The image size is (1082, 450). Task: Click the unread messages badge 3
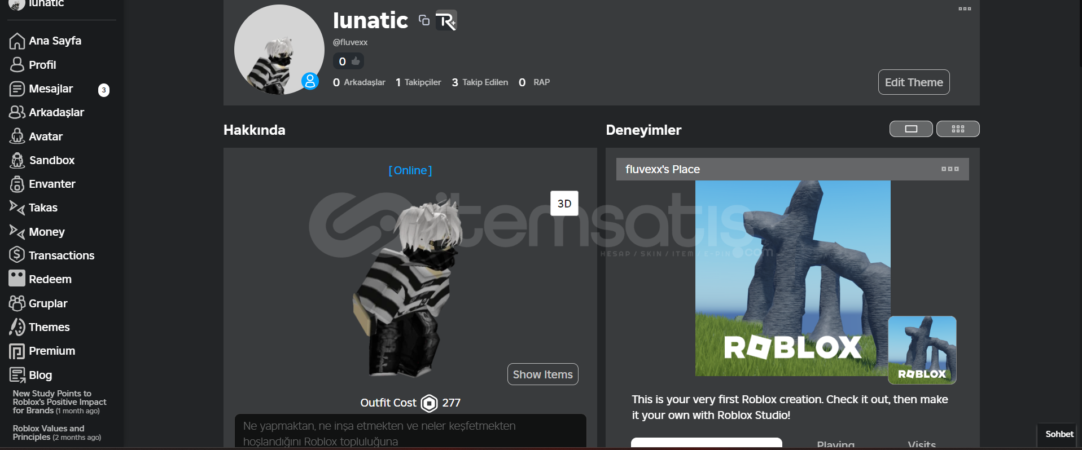click(x=104, y=90)
